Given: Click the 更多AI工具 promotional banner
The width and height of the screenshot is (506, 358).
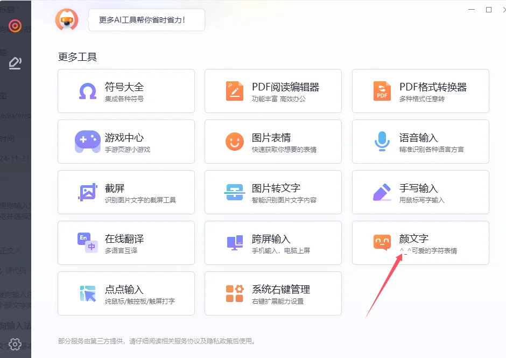Looking at the screenshot, I should [x=146, y=20].
